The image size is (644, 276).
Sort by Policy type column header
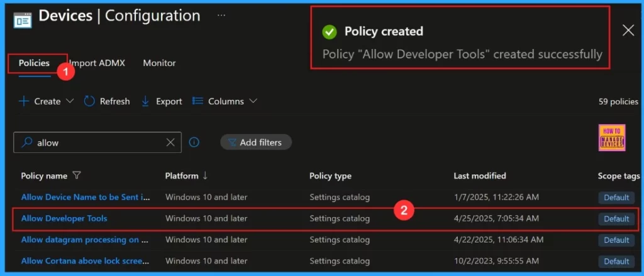(330, 176)
